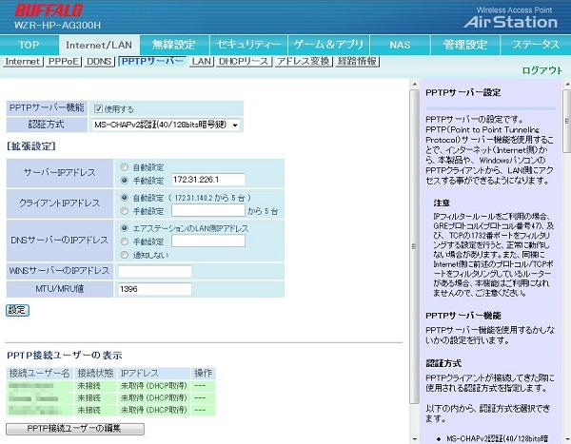This screenshot has height=444, width=571.
Task: Open the TOP tab
Action: pos(29,45)
